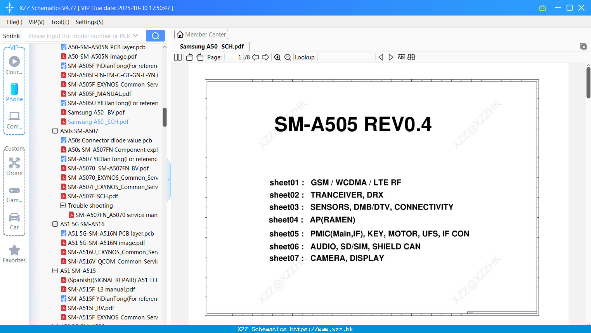591x333 pixels.
Task: Click the blue search button
Action: pos(155,36)
